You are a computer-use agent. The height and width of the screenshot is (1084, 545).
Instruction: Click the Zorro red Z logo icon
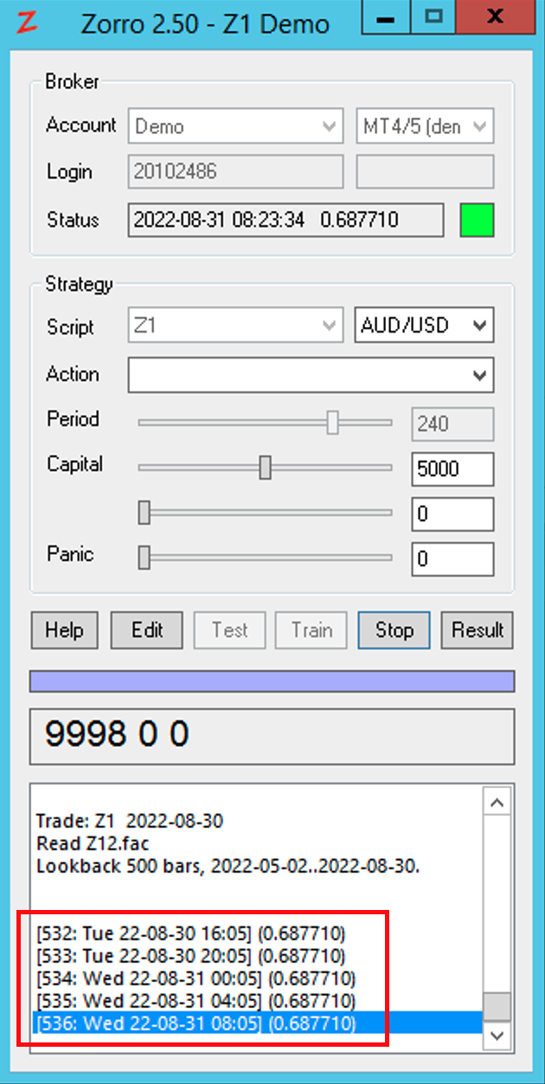[x=28, y=22]
